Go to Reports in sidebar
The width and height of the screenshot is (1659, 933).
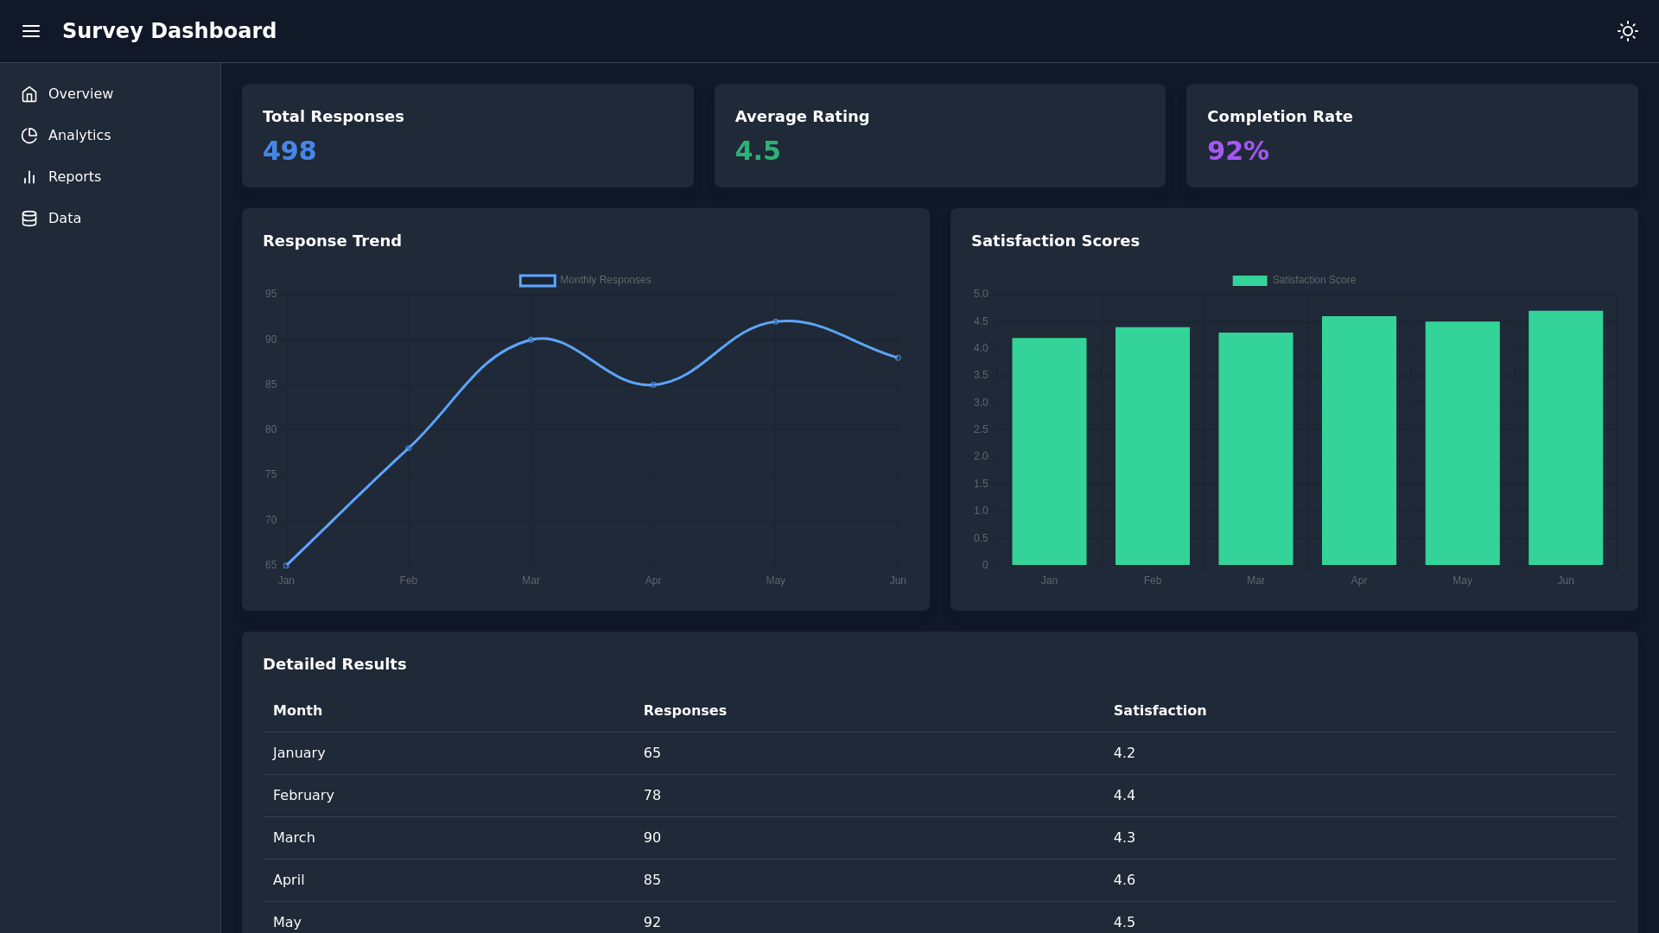tap(74, 177)
